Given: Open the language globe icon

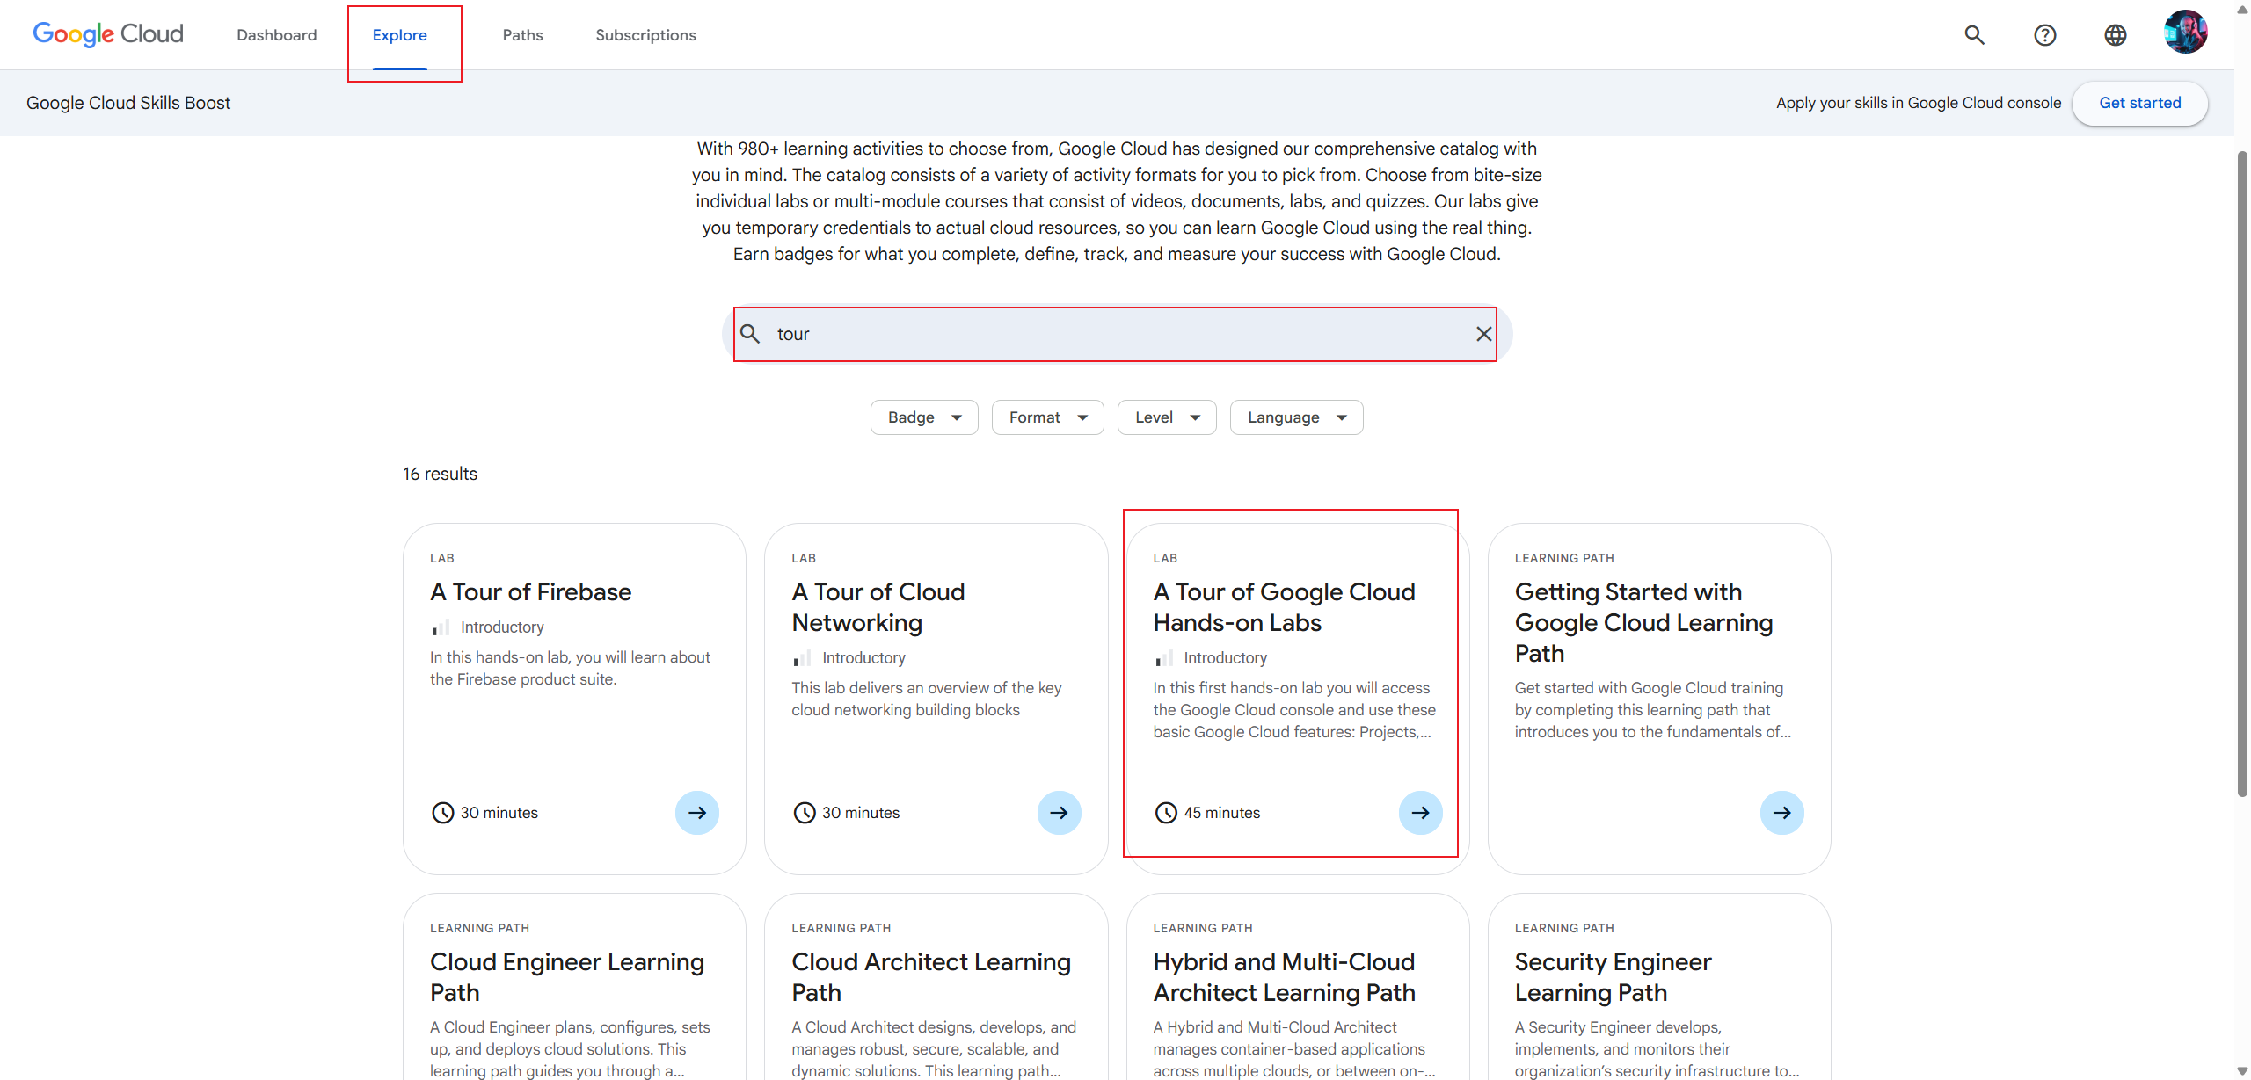Looking at the screenshot, I should pyautogui.click(x=2116, y=35).
